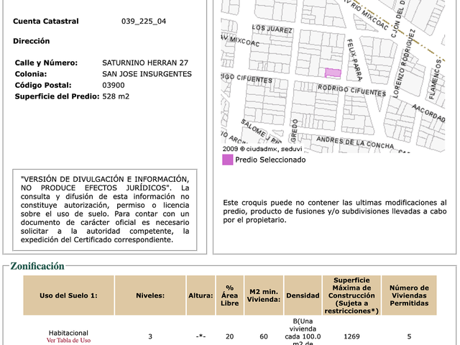The width and height of the screenshot is (460, 345).
Task: Select the address 'SATURNINO HERRAN 27'
Action: 145,63
